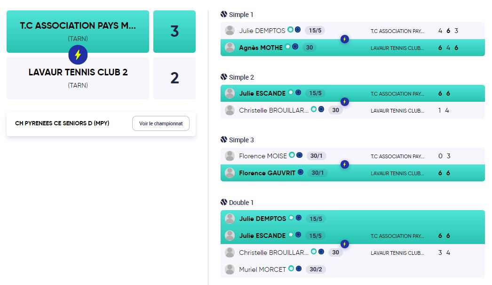This screenshot has height=285, width=492.
Task: Click the teal badge next to Florence MOISE
Action: tap(292, 155)
